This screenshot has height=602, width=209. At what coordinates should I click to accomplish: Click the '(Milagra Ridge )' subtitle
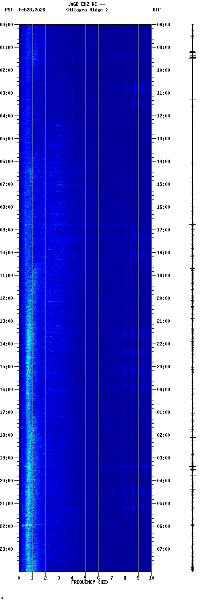87,10
